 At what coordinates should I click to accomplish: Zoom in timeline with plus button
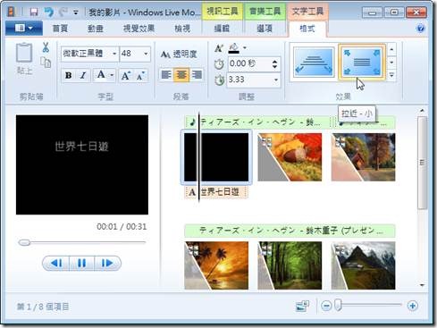point(413,306)
